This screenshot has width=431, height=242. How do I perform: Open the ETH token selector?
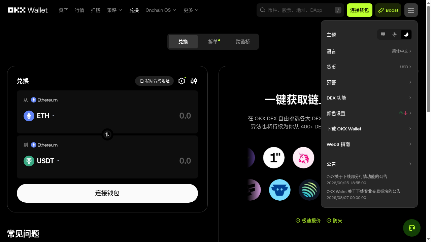point(39,116)
